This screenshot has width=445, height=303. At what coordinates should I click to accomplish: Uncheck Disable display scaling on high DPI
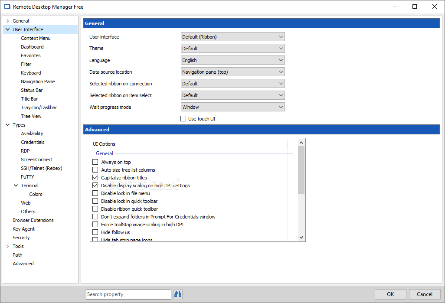point(95,186)
